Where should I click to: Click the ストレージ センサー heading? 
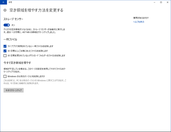click(13, 19)
